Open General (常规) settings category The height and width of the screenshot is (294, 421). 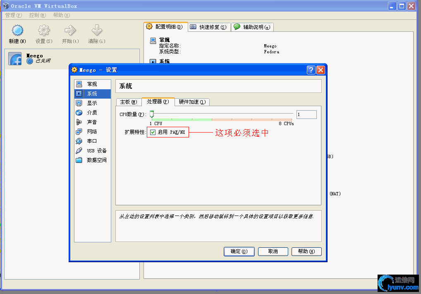[x=92, y=84]
